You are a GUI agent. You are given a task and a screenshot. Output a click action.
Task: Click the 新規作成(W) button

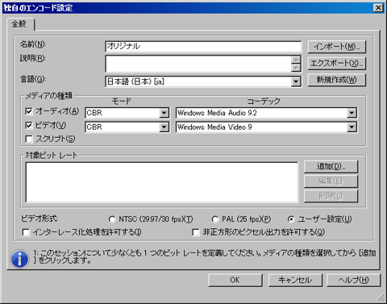337,80
